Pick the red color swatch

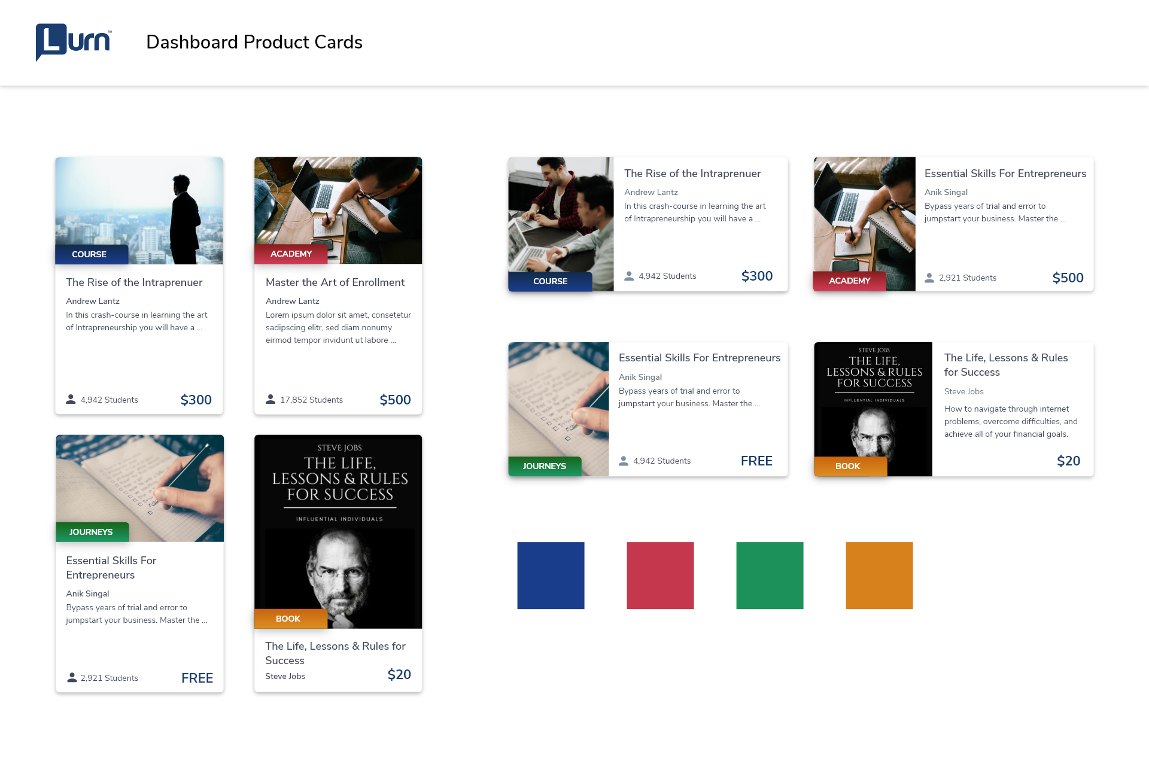pos(660,576)
